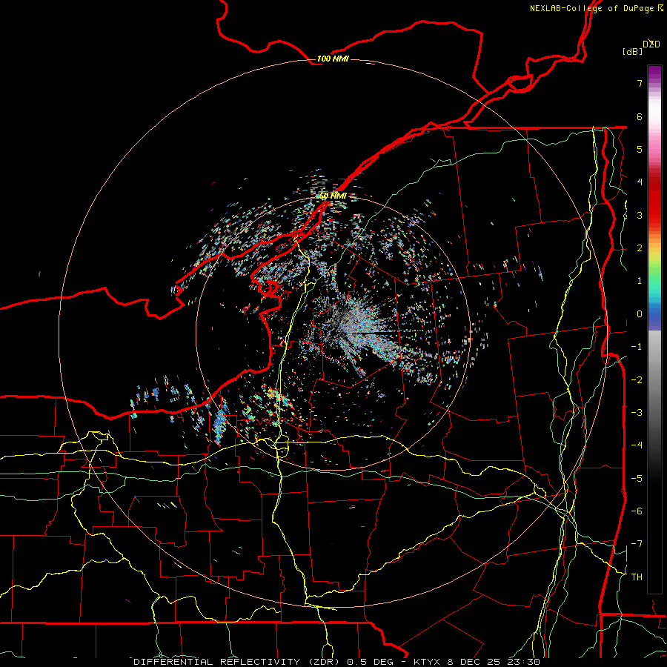Click the -7 value on the scale
Image resolution: width=667 pixels, height=667 pixels.
tap(637, 544)
